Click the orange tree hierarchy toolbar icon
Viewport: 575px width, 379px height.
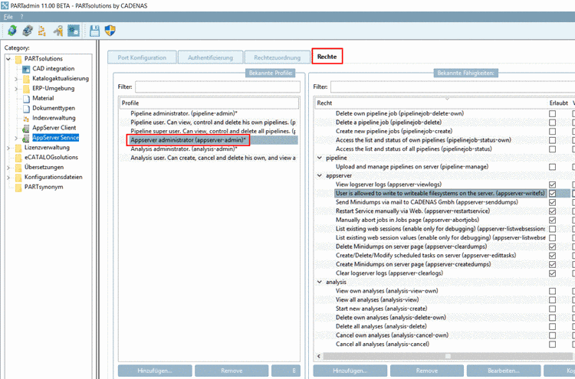(x=42, y=31)
